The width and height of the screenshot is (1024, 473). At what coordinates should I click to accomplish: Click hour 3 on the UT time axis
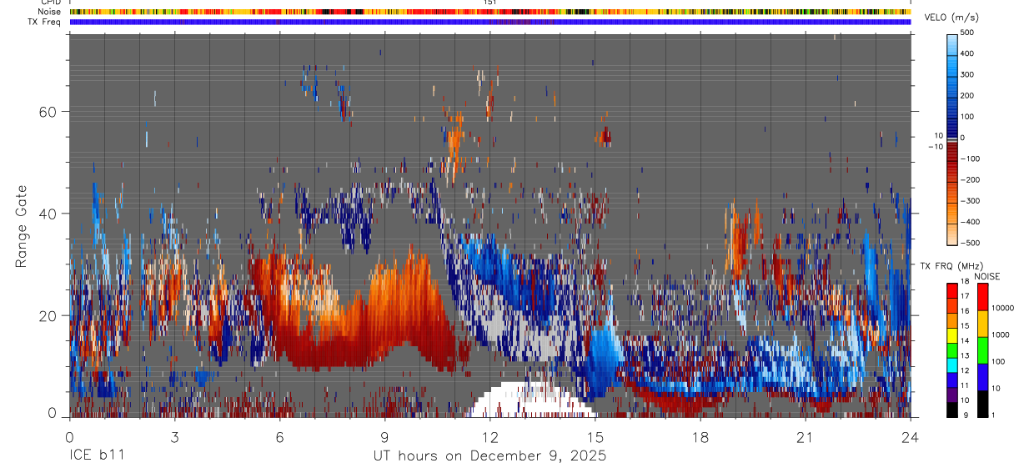coord(174,437)
